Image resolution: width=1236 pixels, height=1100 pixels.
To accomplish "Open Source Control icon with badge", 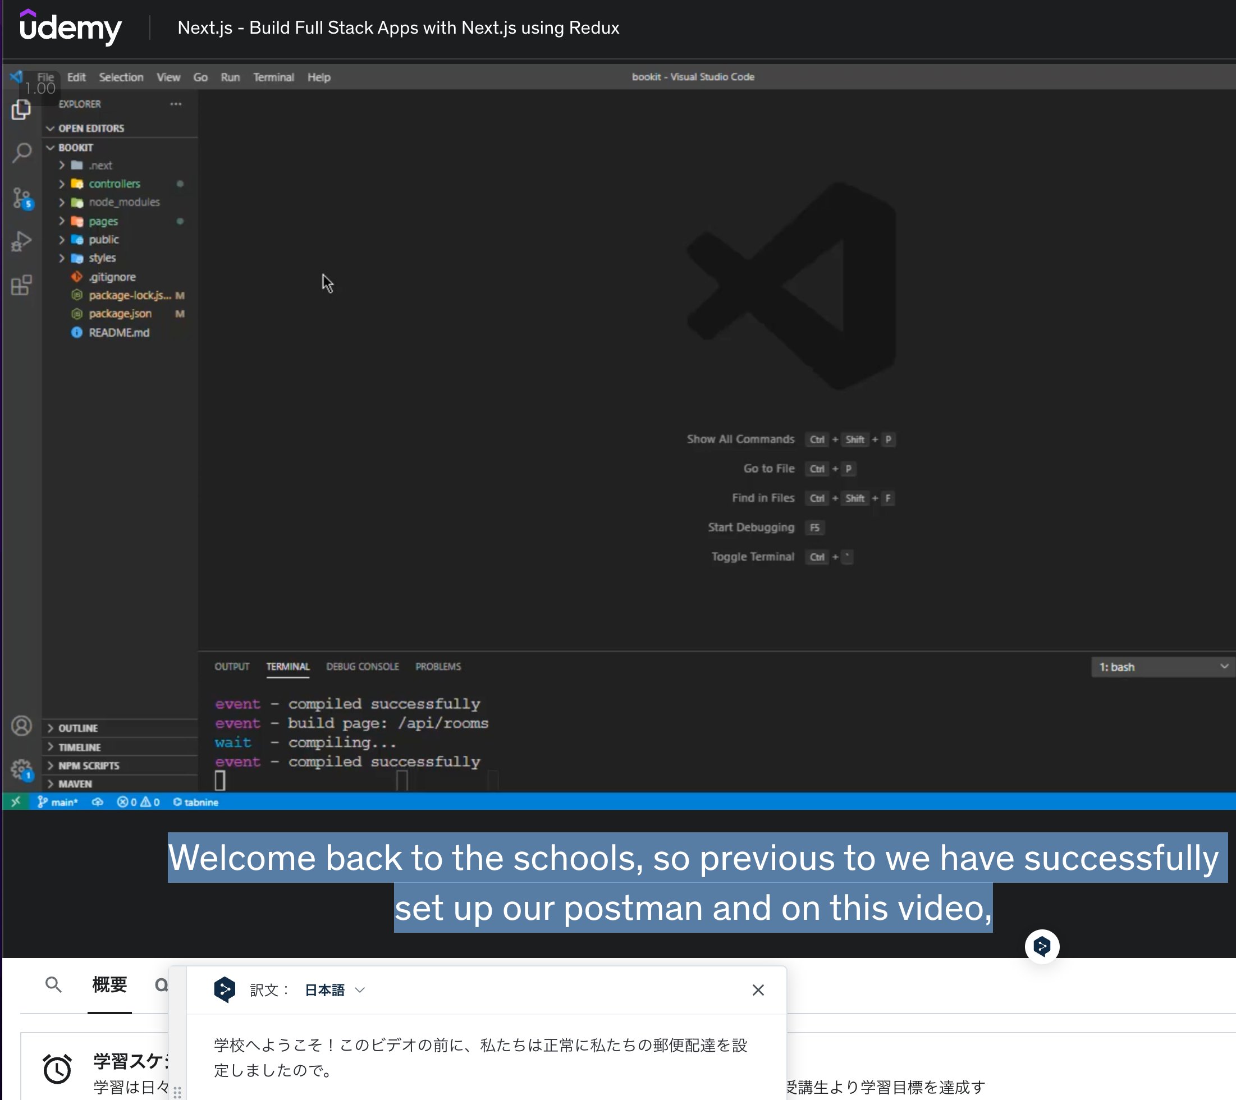I will coord(22,198).
